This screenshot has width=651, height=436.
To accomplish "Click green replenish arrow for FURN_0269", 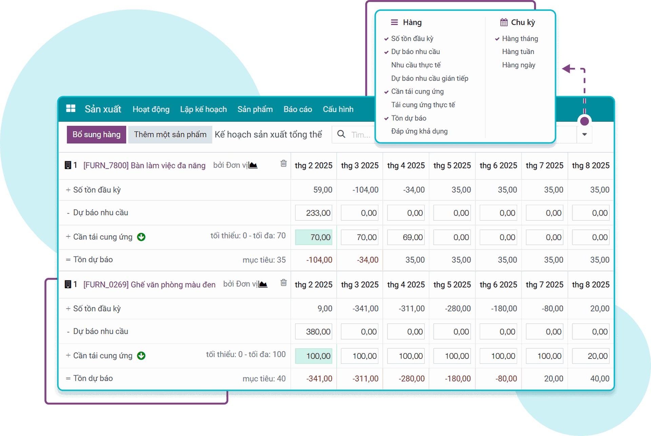I will coord(141,356).
